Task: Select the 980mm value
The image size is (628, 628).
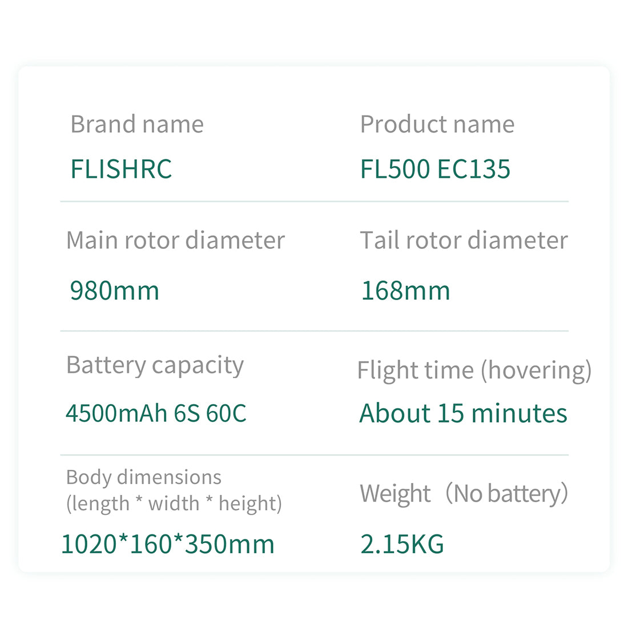Action: click(114, 291)
